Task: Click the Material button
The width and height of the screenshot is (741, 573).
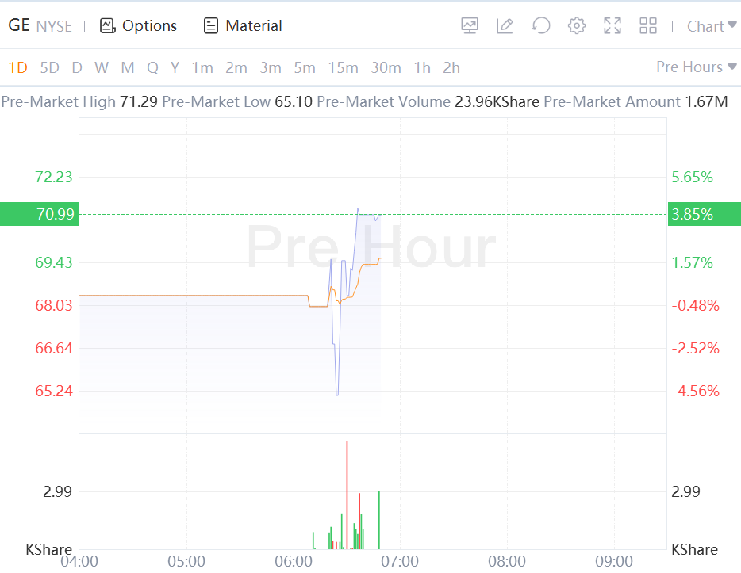Action: 253,26
